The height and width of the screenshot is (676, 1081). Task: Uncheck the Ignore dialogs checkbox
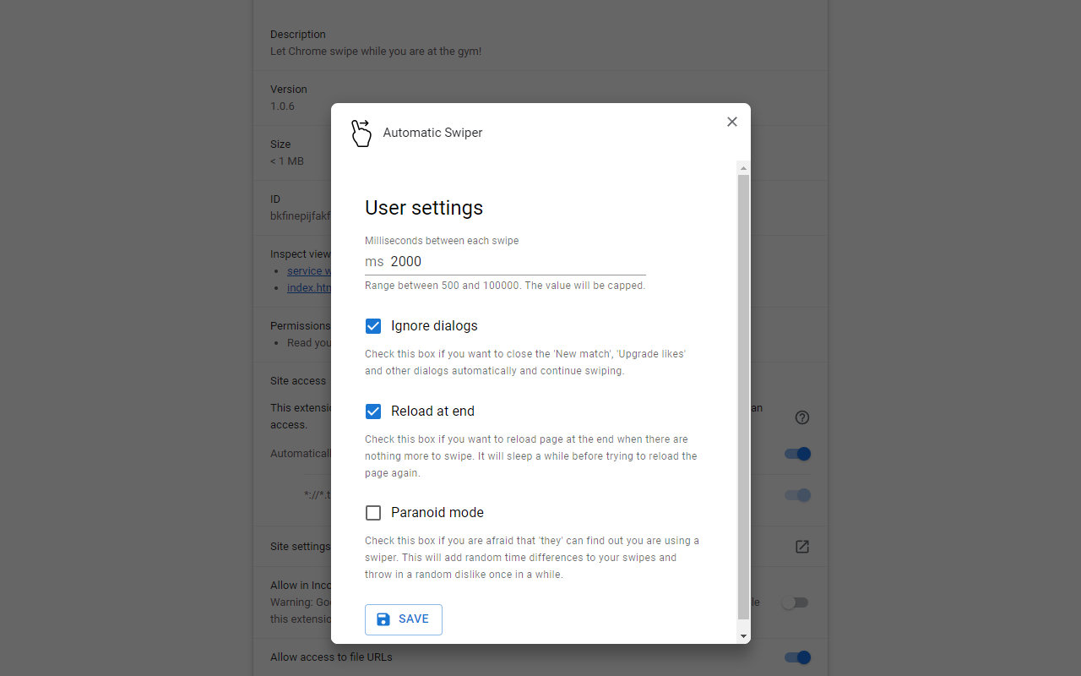tap(373, 326)
